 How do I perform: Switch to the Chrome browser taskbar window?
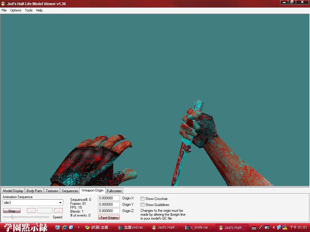[x=98, y=227]
